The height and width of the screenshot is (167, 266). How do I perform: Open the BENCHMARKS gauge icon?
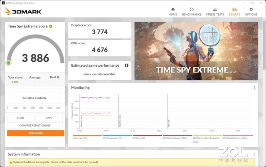[x=191, y=10]
